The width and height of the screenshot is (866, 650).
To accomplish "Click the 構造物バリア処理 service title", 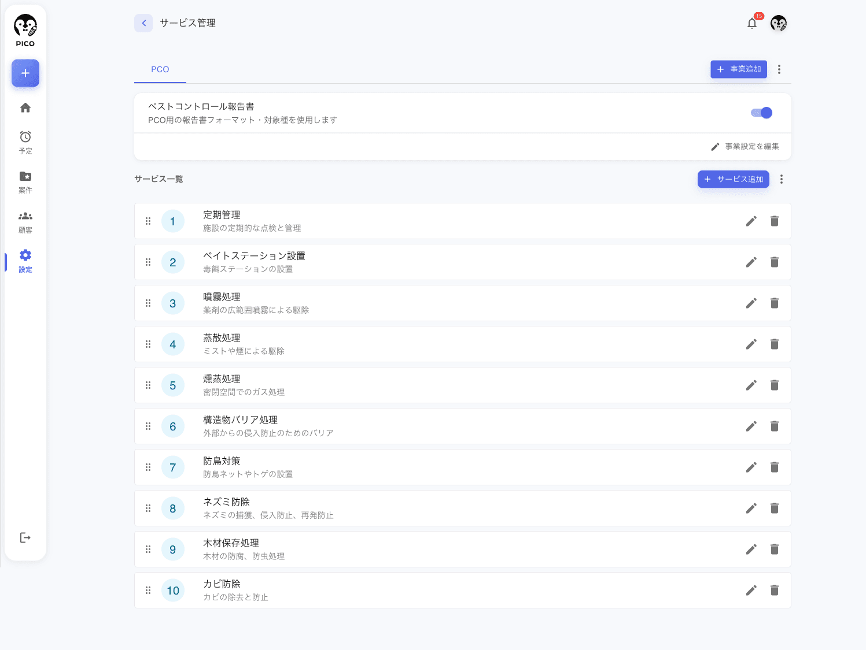I will click(x=240, y=420).
